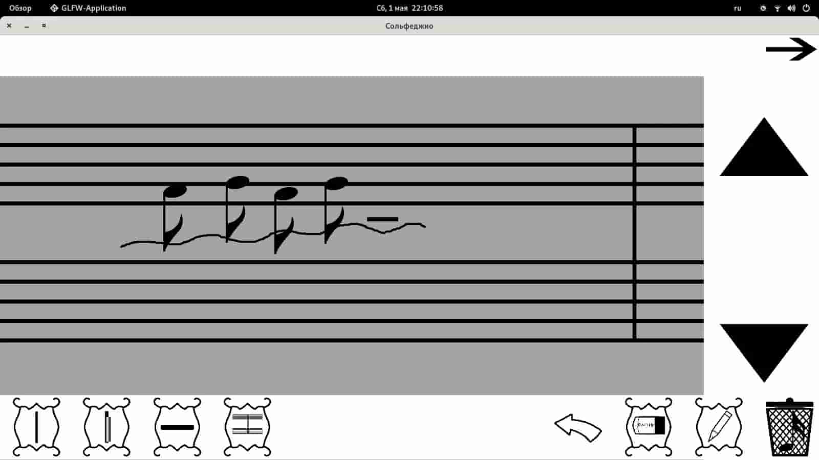
Task: Open the clock showing 22:10:58
Action: pyautogui.click(x=409, y=8)
